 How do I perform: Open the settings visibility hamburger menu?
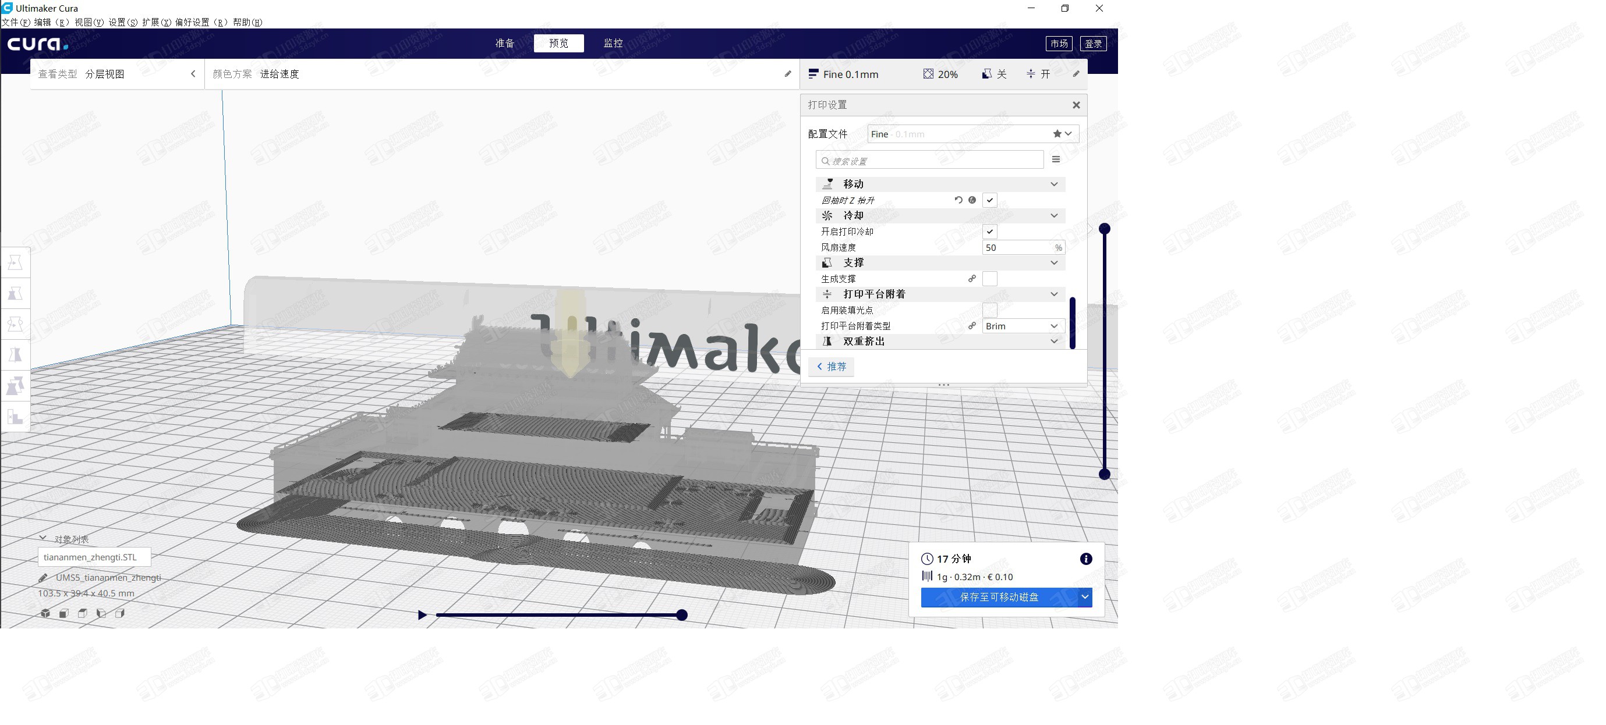click(x=1056, y=159)
